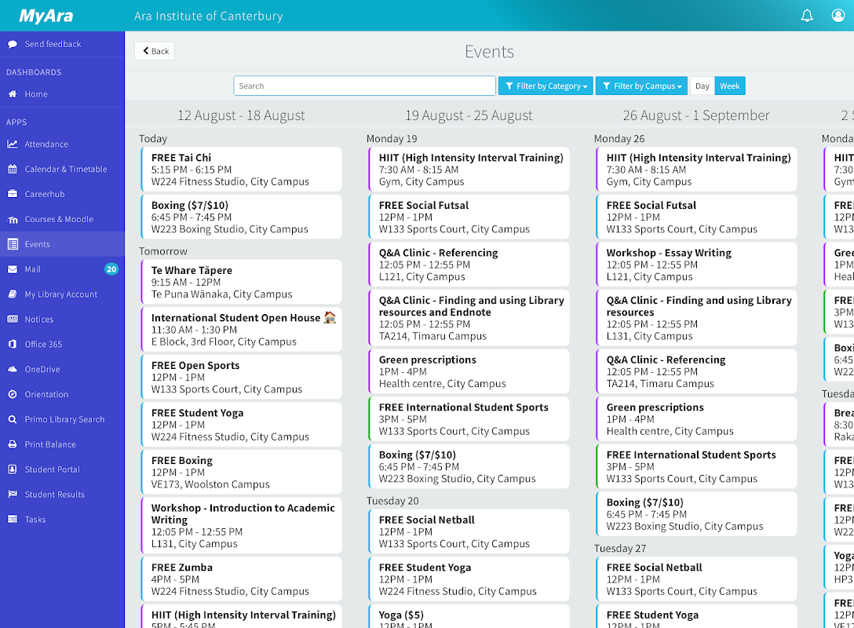Open the FREE Zumba event
The width and height of the screenshot is (854, 628).
point(241,579)
